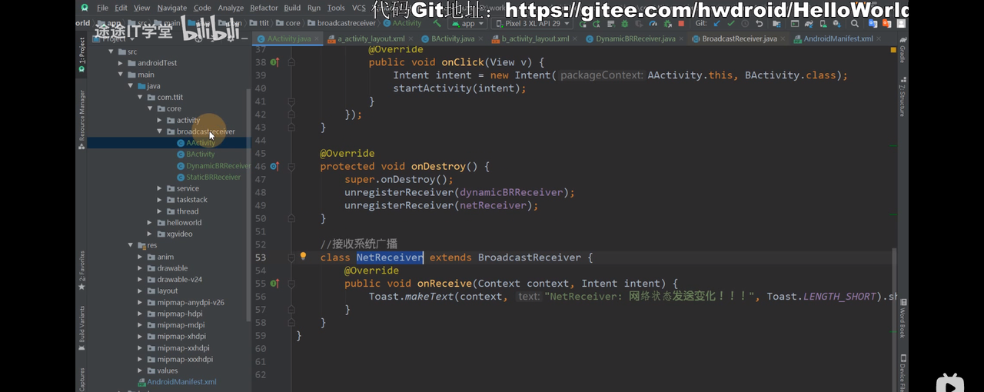Click the override gutter icon at line 55

click(274, 284)
